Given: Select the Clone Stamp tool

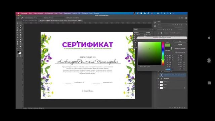Looking at the screenshot, I should [x=20, y=35].
